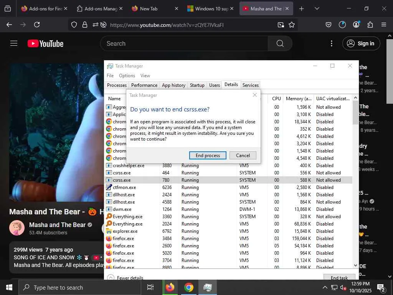
Task: Collapse Task Manager with Fewer details
Action: 125,278
